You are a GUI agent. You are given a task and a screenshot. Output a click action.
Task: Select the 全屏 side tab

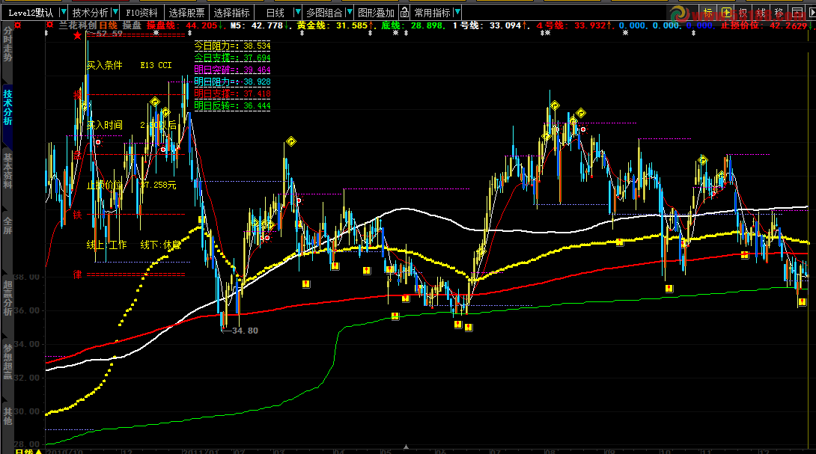pyautogui.click(x=7, y=226)
